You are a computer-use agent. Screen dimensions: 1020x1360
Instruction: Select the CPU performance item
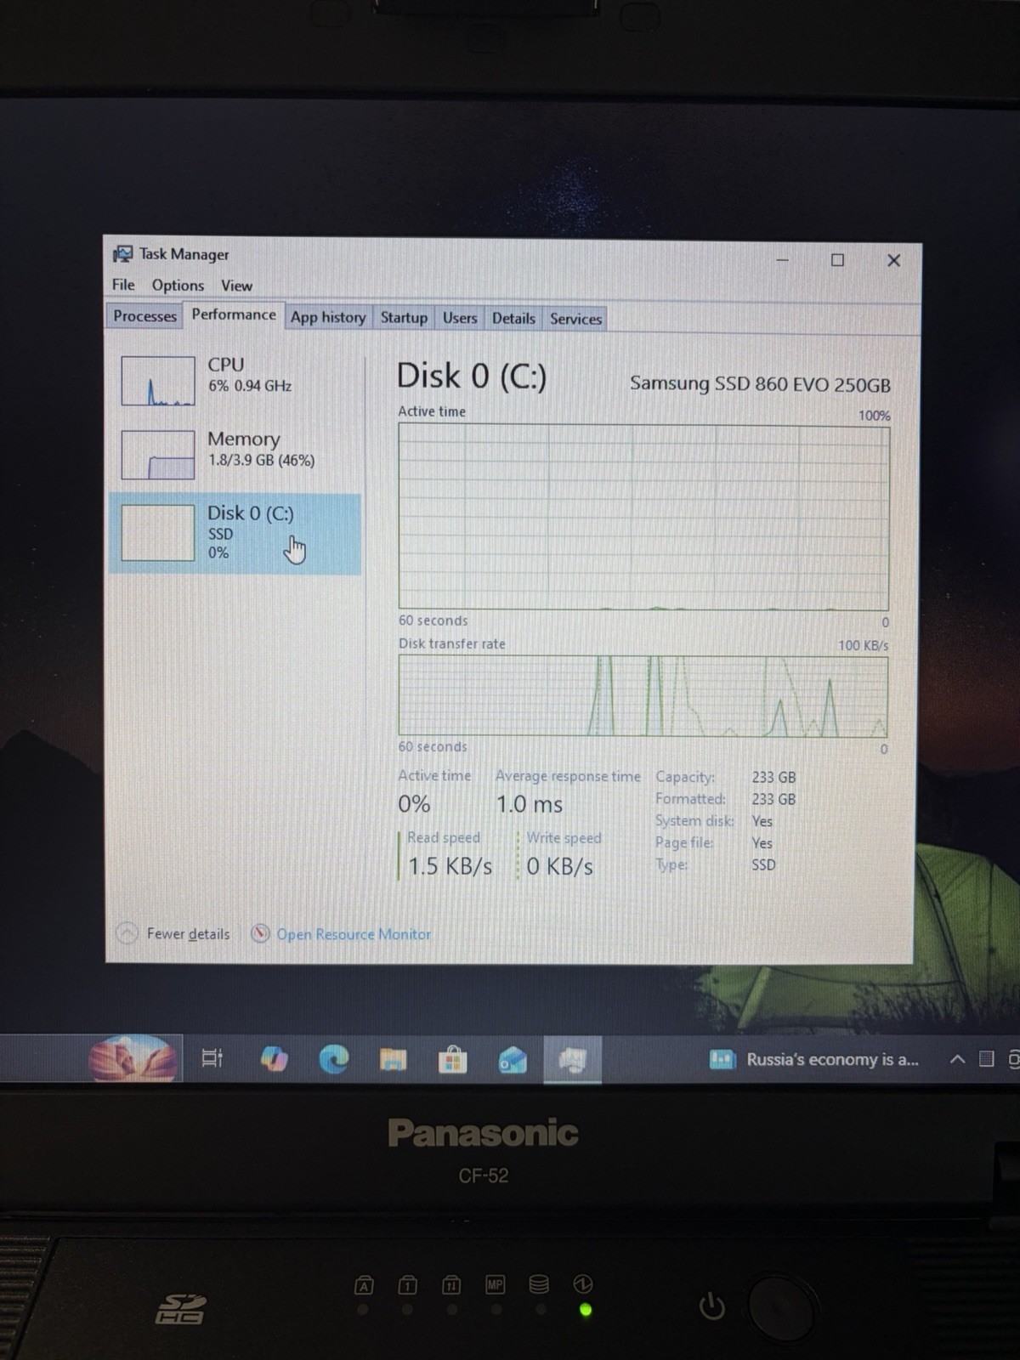tap(235, 380)
